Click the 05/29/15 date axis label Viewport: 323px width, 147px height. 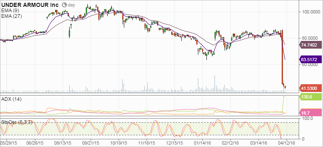tap(8, 143)
